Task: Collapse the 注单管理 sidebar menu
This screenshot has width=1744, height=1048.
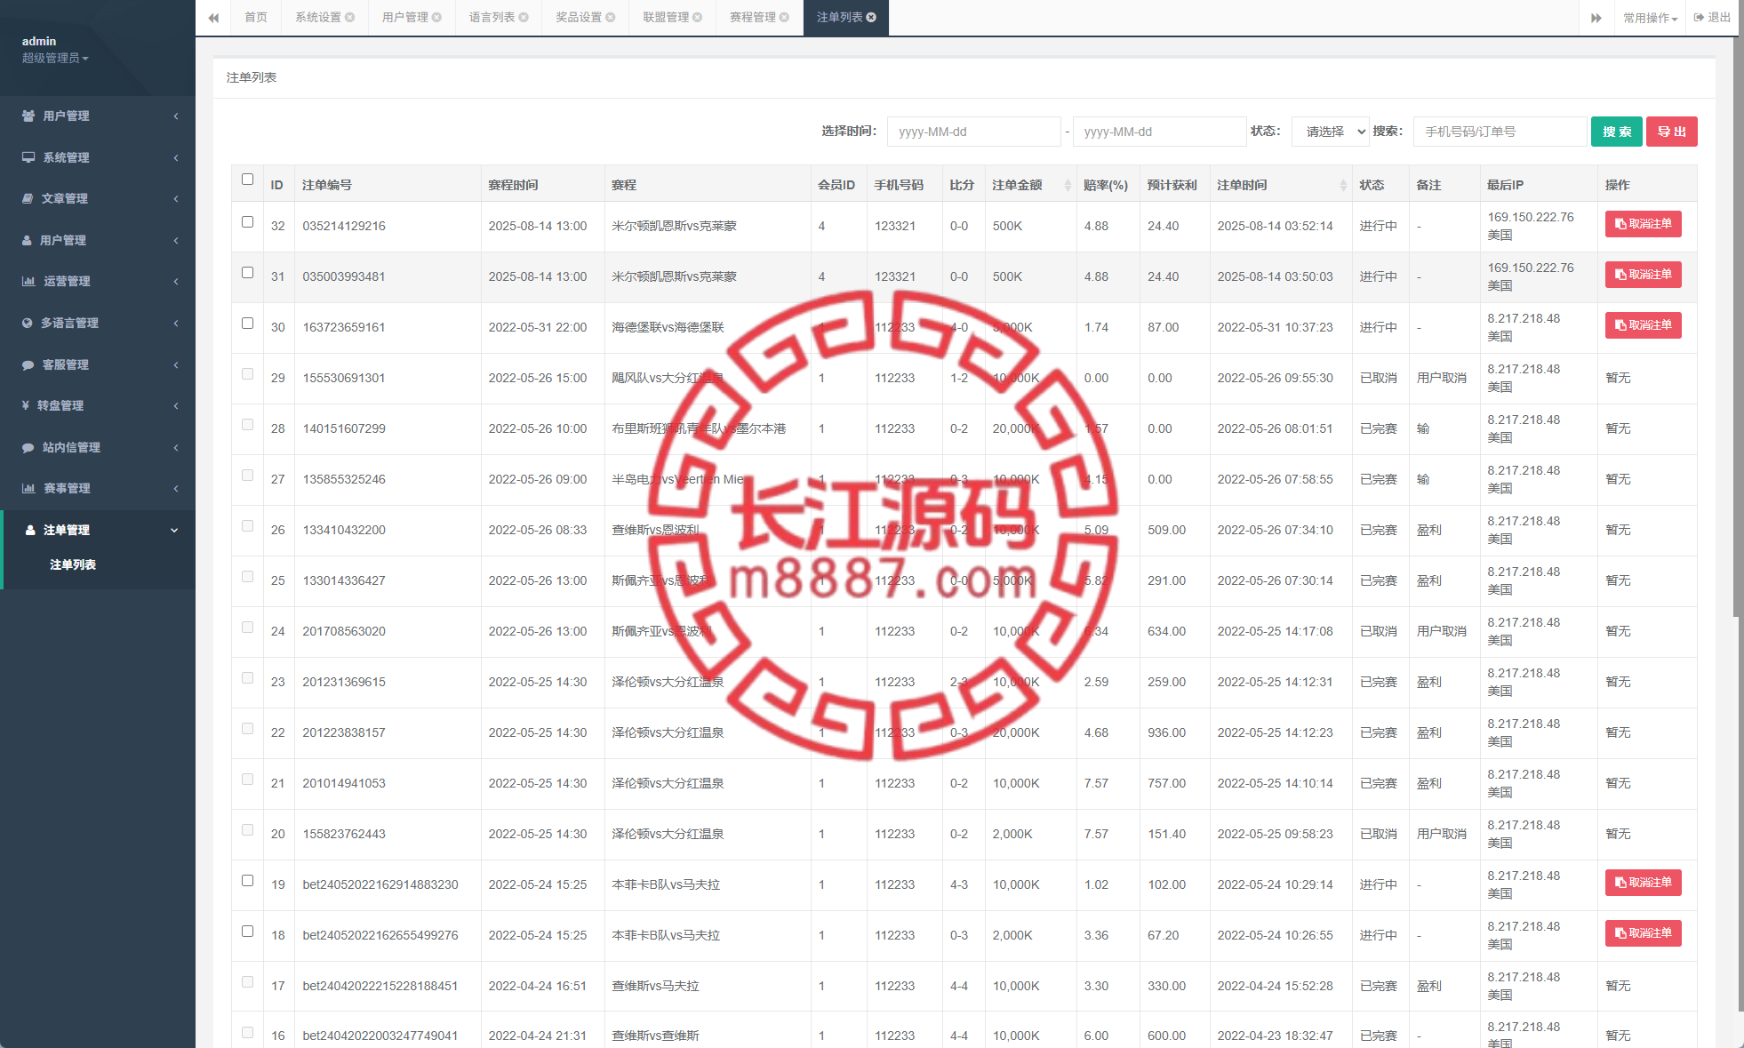Action: point(98,531)
